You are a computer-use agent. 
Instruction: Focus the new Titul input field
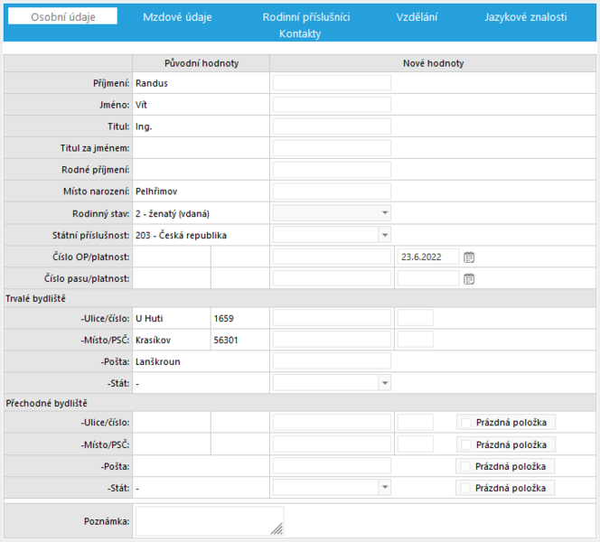pos(332,126)
